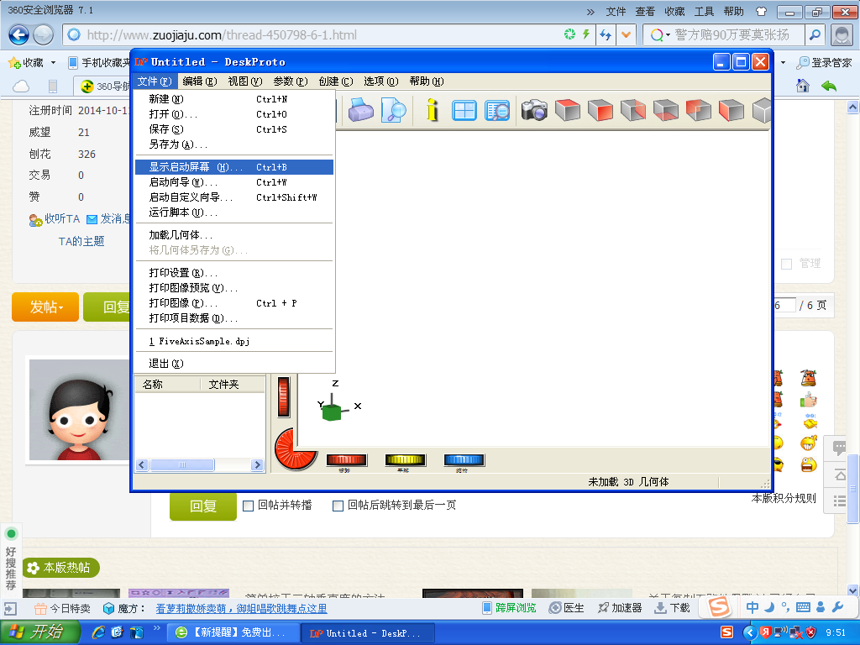Click the green 回复 button below DeskProto
Image resolution: width=860 pixels, height=645 pixels.
click(x=203, y=506)
